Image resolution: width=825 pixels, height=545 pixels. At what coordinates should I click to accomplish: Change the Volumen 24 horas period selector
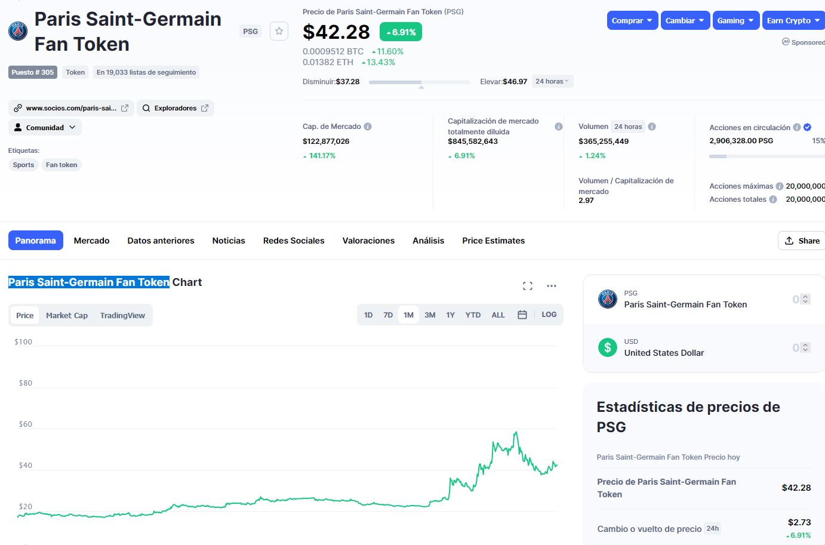tap(628, 127)
